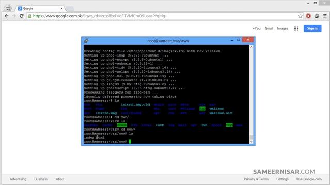Open the +You link
This screenshot has height=185, width=330.
coord(257,29)
